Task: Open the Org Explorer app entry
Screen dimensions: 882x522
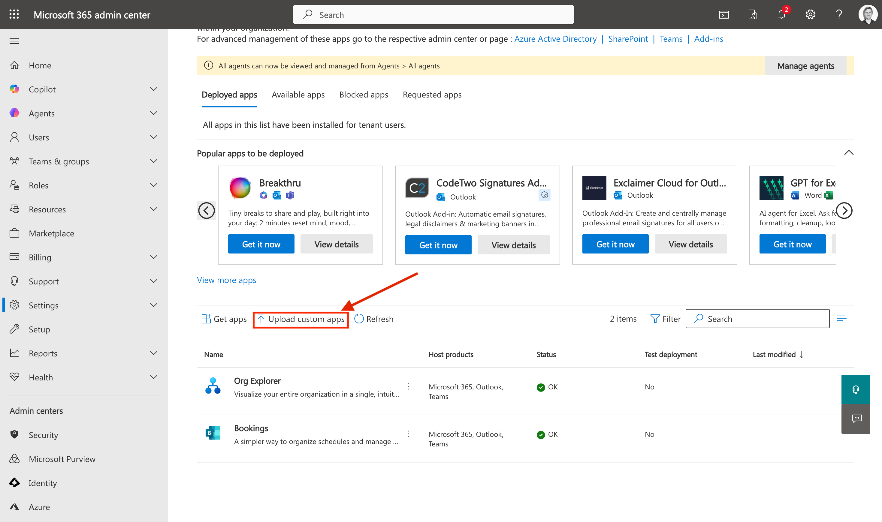Action: 257,381
